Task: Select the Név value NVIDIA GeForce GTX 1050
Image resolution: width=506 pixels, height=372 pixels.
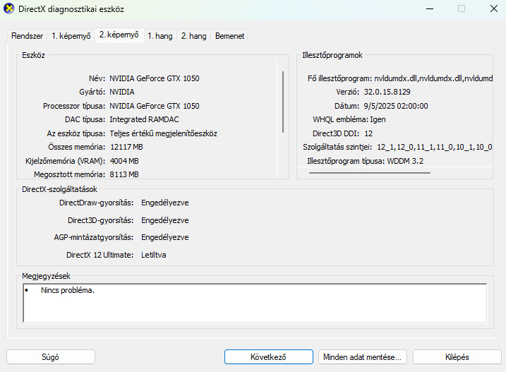Action: tap(155, 78)
